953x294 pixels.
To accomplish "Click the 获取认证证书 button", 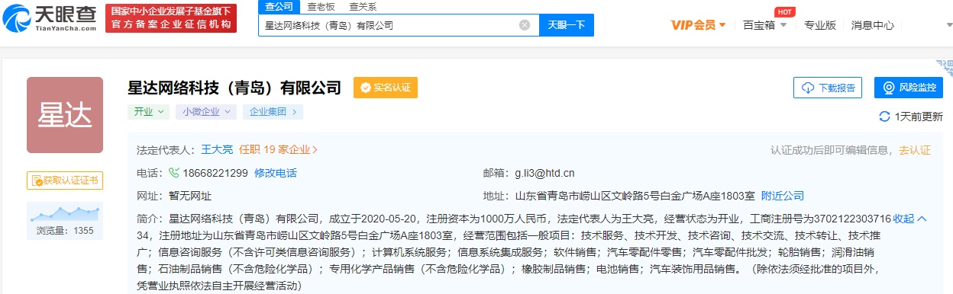I will 65,181.
